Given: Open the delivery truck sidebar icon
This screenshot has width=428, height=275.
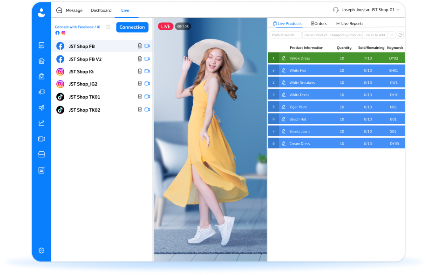Looking at the screenshot, I should (41, 92).
